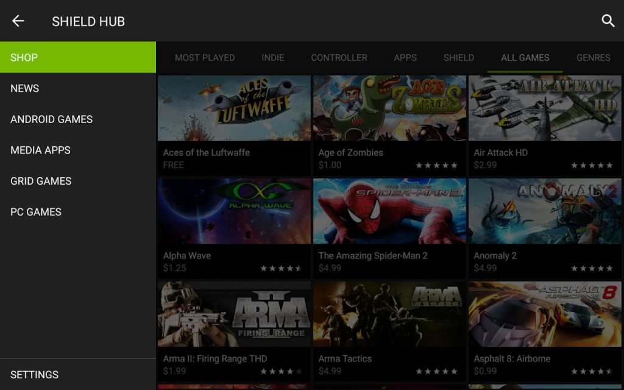The height and width of the screenshot is (390, 624).
Task: Open NEWS in the side menu
Action: click(x=78, y=88)
